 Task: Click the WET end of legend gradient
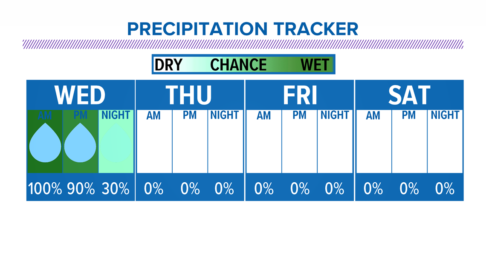tap(315, 65)
